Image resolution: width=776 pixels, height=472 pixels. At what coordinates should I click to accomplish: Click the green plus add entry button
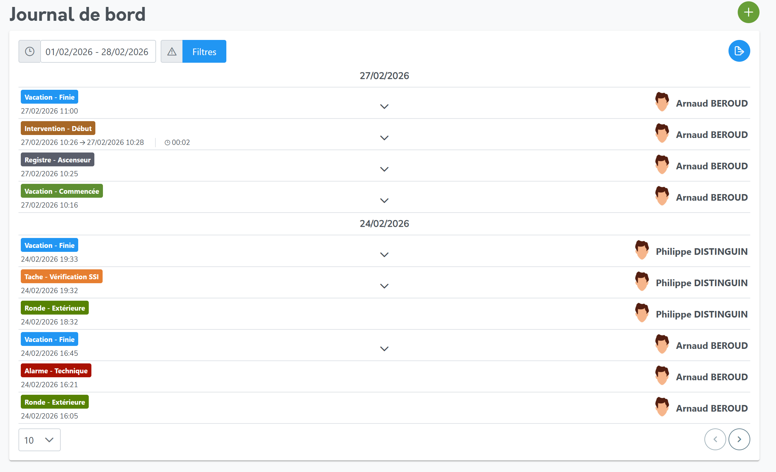pyautogui.click(x=748, y=13)
